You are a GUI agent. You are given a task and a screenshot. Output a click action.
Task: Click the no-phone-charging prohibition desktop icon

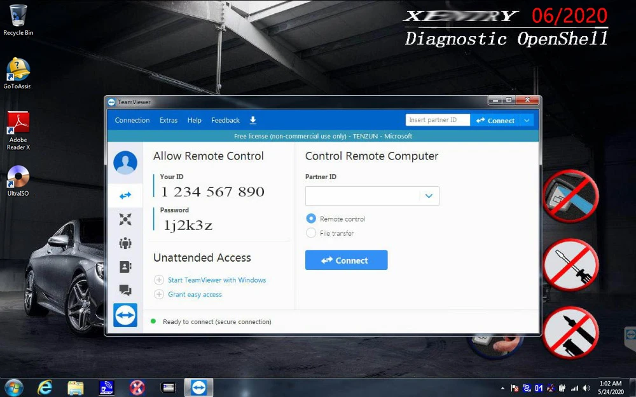(x=570, y=196)
